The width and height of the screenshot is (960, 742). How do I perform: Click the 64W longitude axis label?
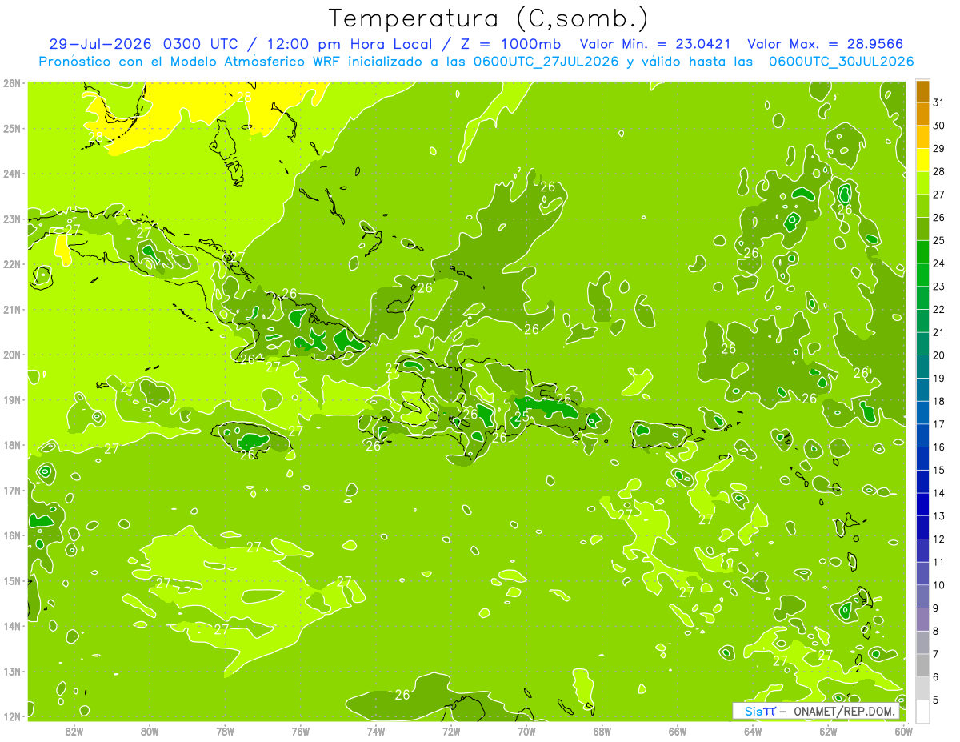pos(752,731)
